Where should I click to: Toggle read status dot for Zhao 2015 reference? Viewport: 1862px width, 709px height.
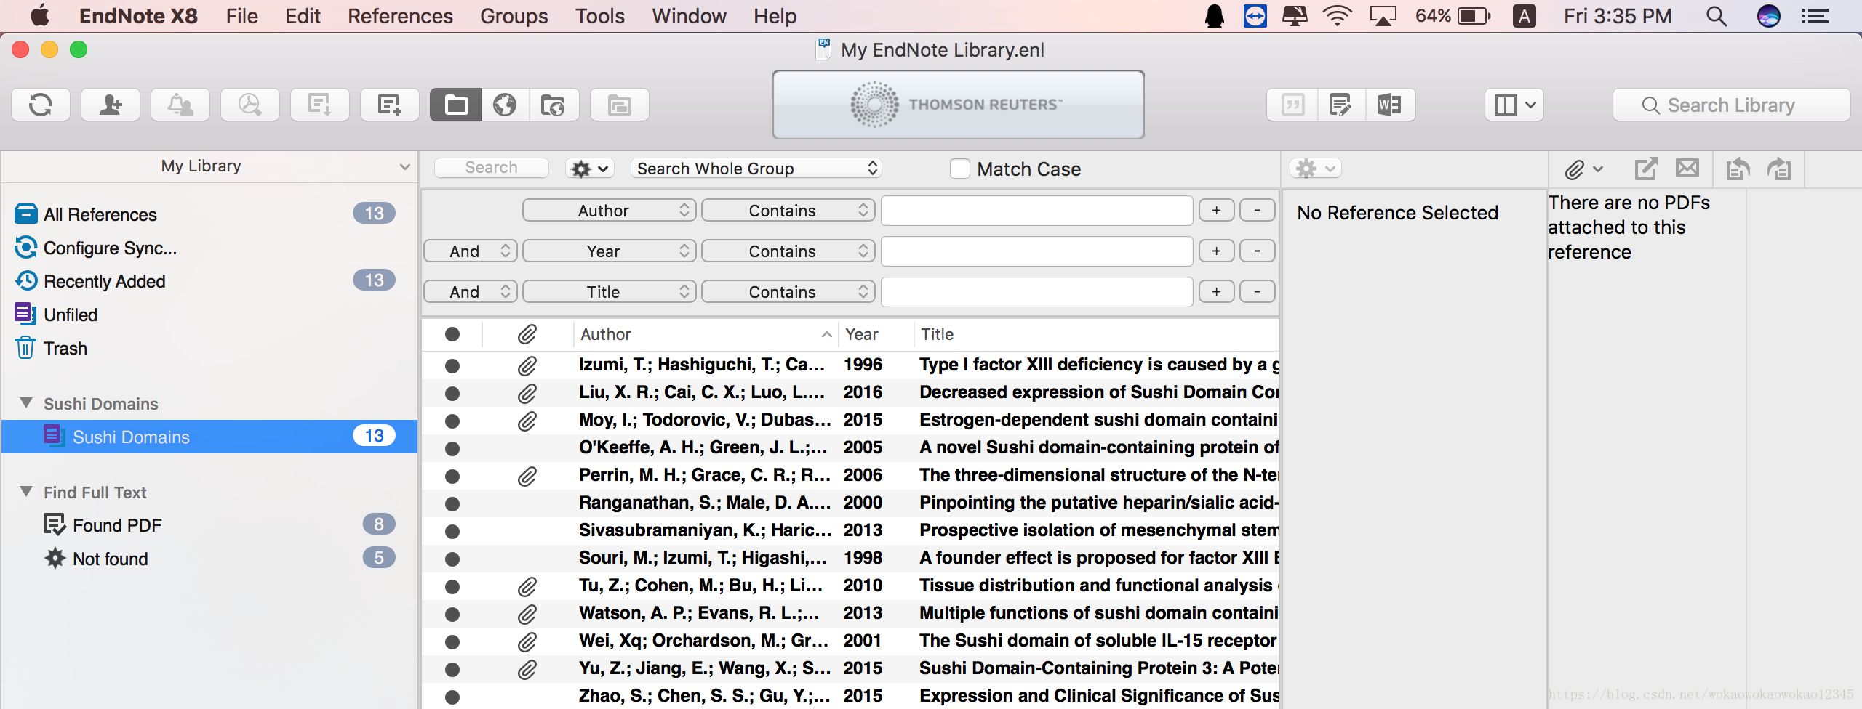click(452, 697)
